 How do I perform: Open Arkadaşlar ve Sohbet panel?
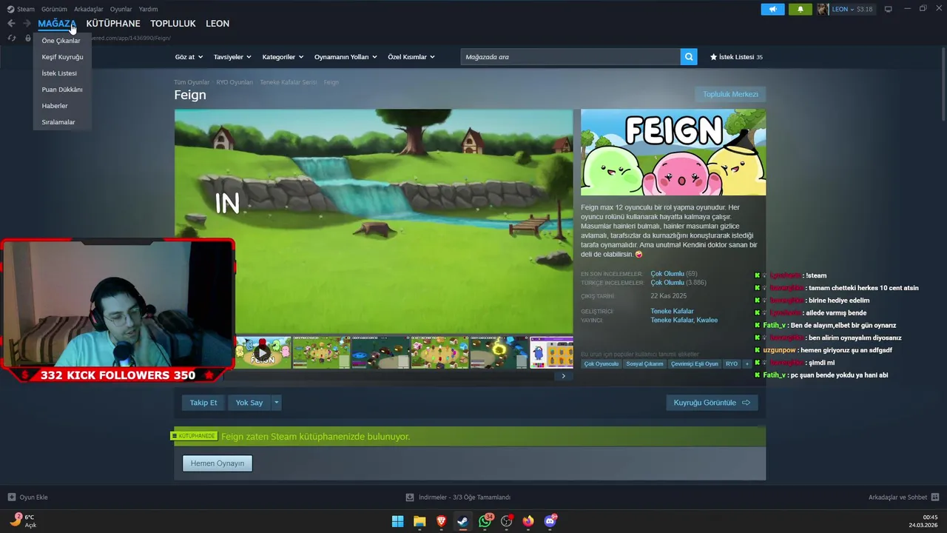[x=903, y=497]
